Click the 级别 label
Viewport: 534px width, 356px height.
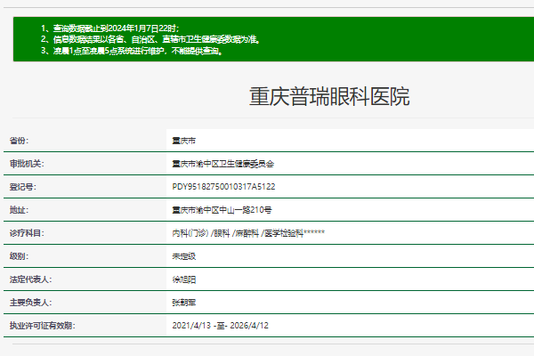(19, 256)
